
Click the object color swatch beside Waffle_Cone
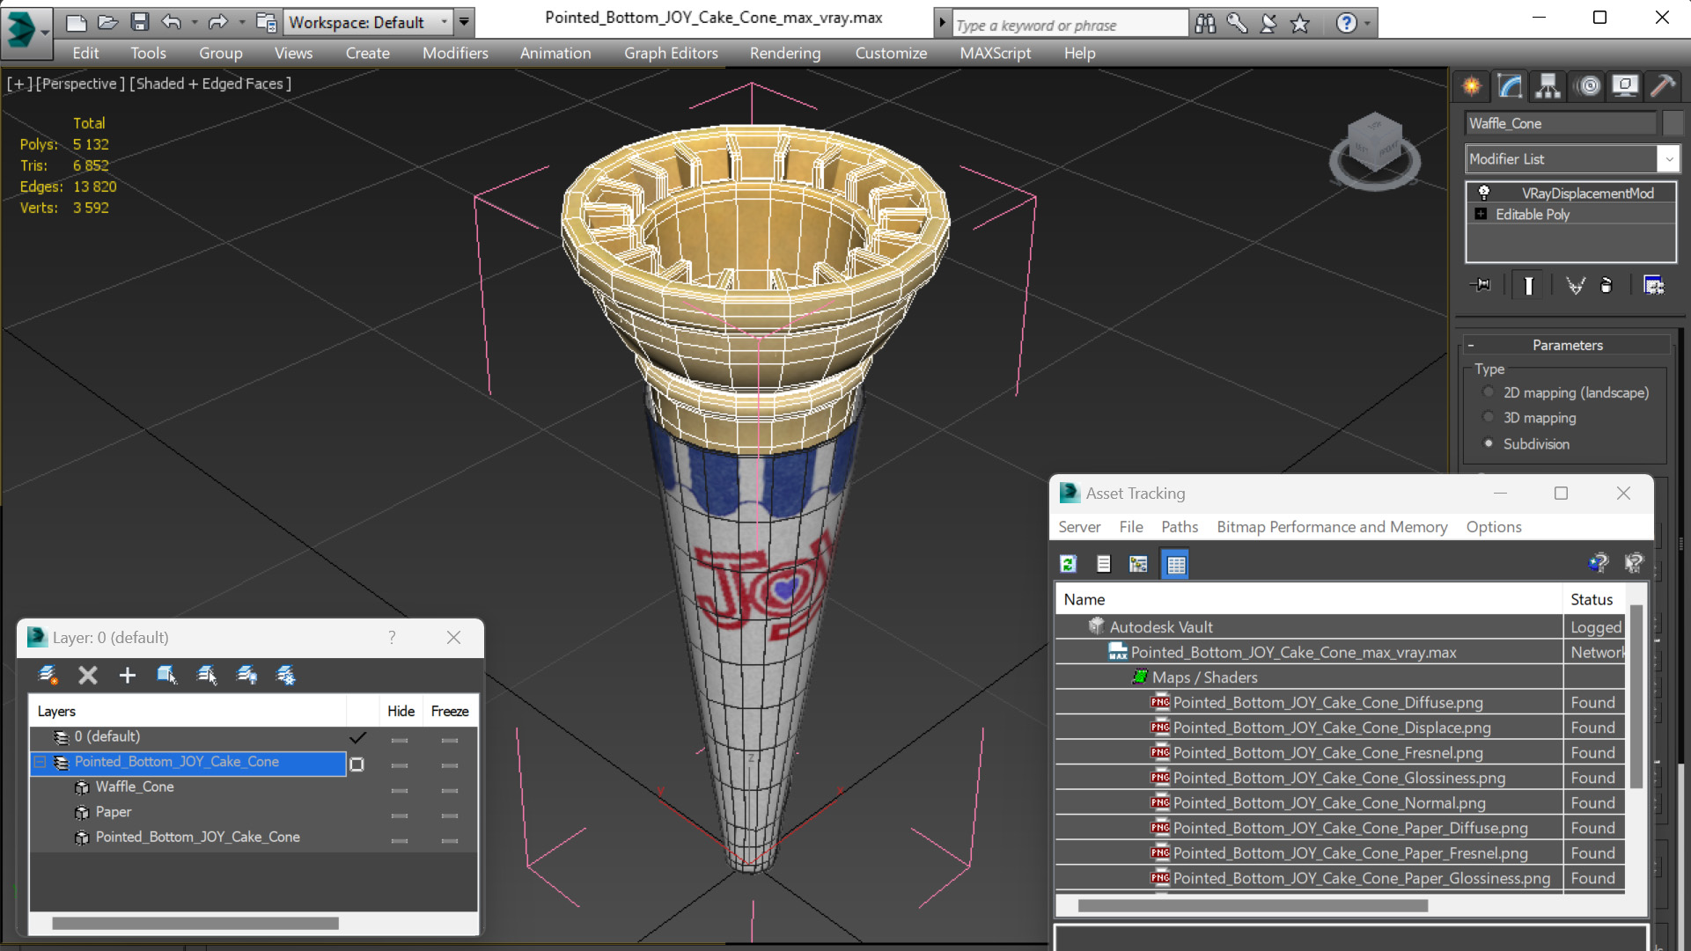(1673, 123)
